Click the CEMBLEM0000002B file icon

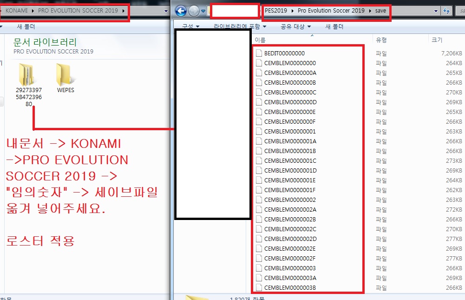259,220
